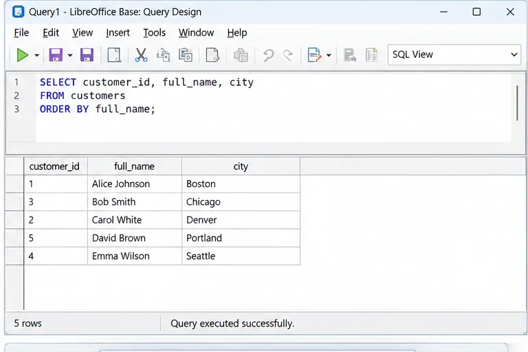528x352 pixels.
Task: Open the Run Query dropdown arrow
Action: point(36,55)
